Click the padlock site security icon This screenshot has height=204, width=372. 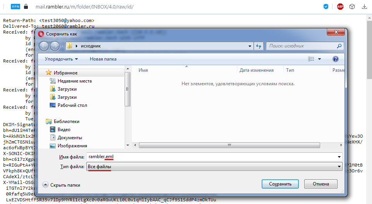(x=26, y=7)
